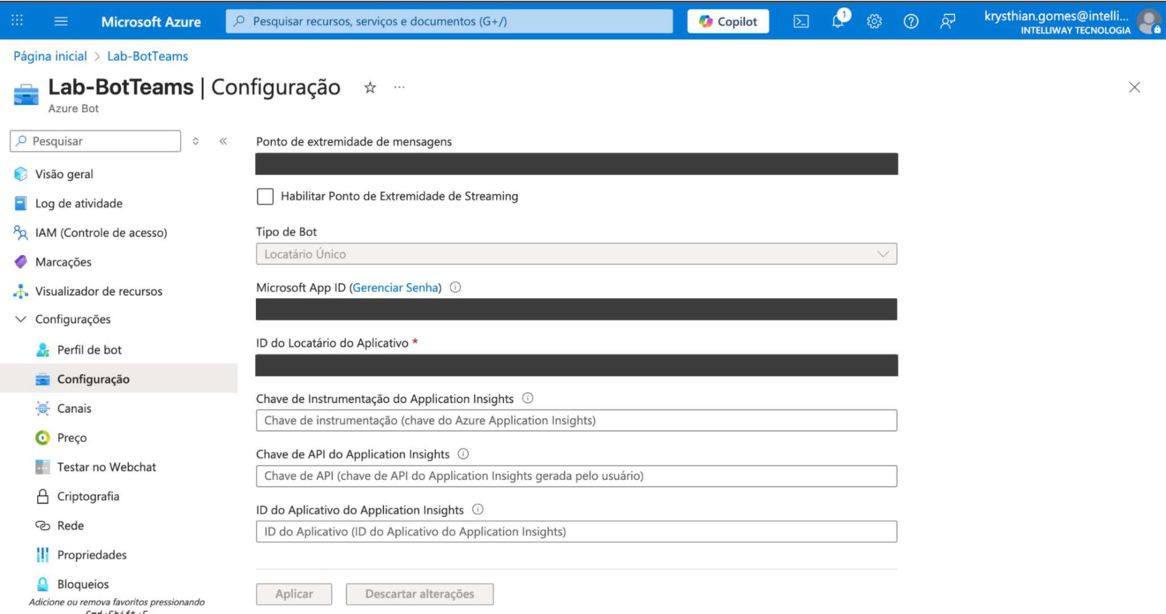Close the Configuração blade
The width and height of the screenshot is (1166, 614).
pos(1135,87)
